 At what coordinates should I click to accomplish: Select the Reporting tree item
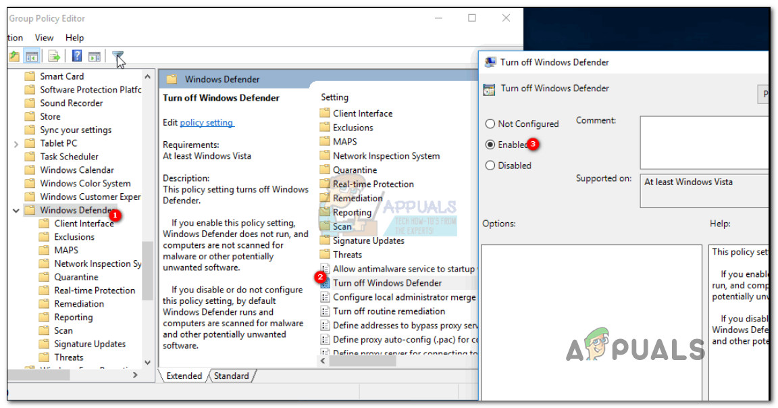pos(73,317)
